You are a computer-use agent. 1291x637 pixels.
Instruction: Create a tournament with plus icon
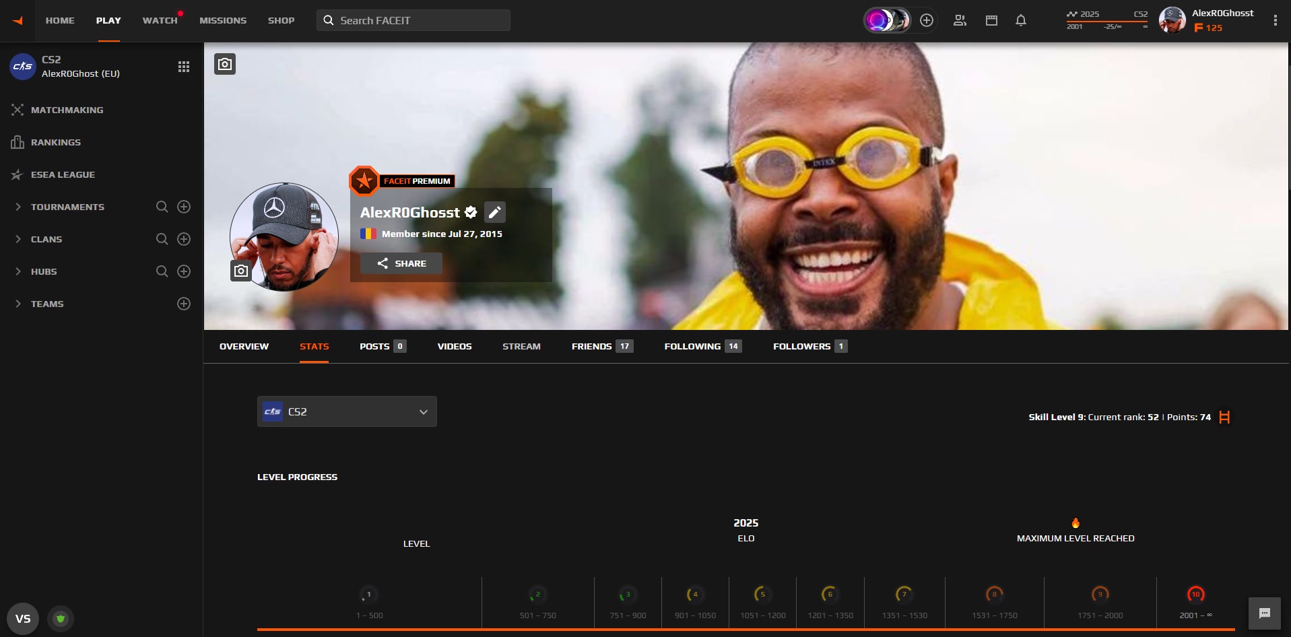[184, 207]
